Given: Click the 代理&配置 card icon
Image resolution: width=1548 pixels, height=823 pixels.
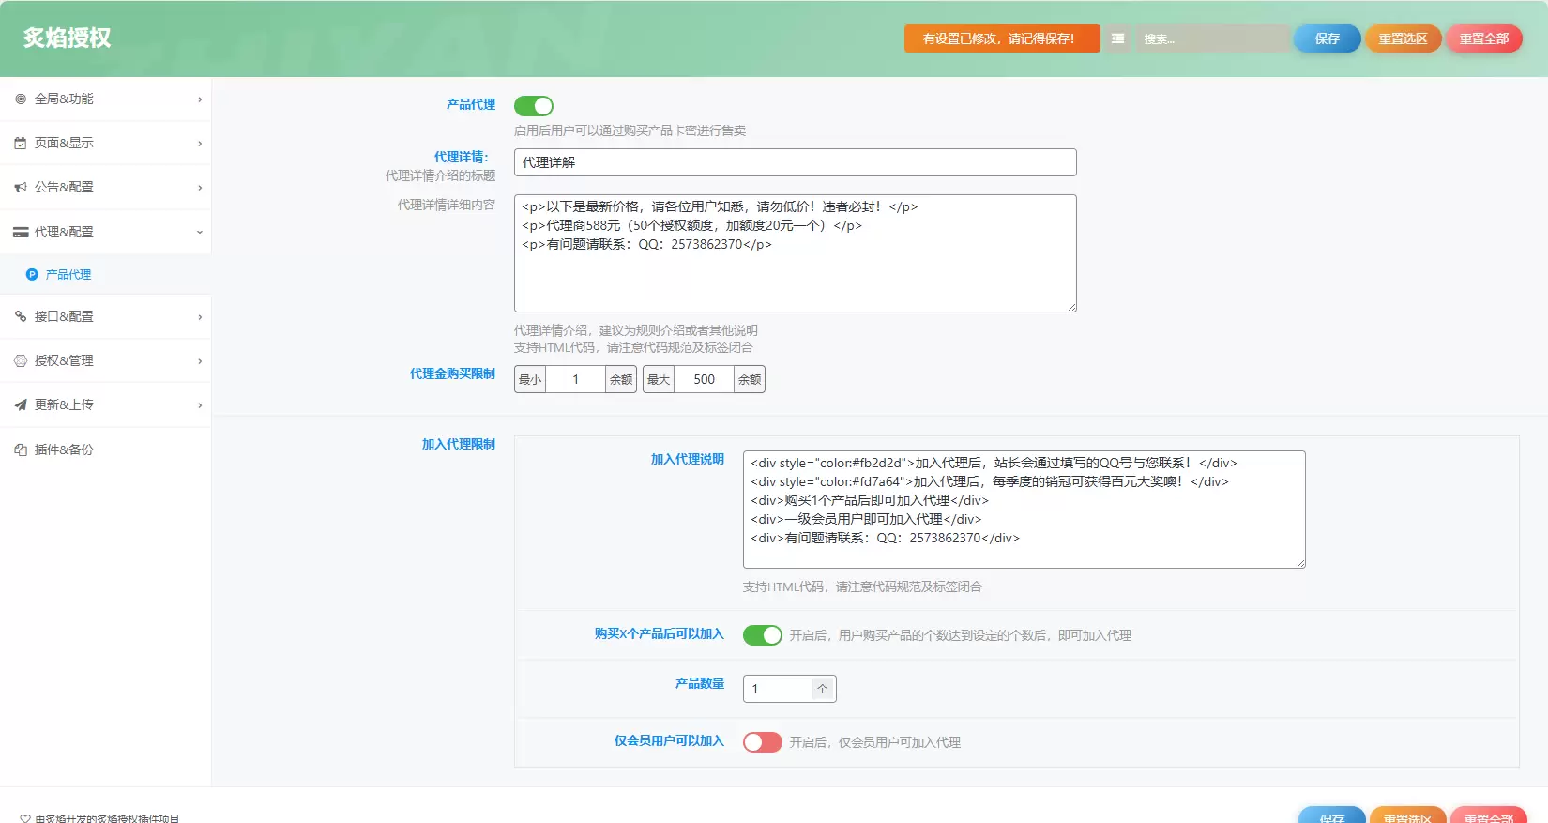Looking at the screenshot, I should [x=21, y=232].
